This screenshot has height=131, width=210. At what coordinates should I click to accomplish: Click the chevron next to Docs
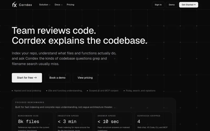coord(62,5)
